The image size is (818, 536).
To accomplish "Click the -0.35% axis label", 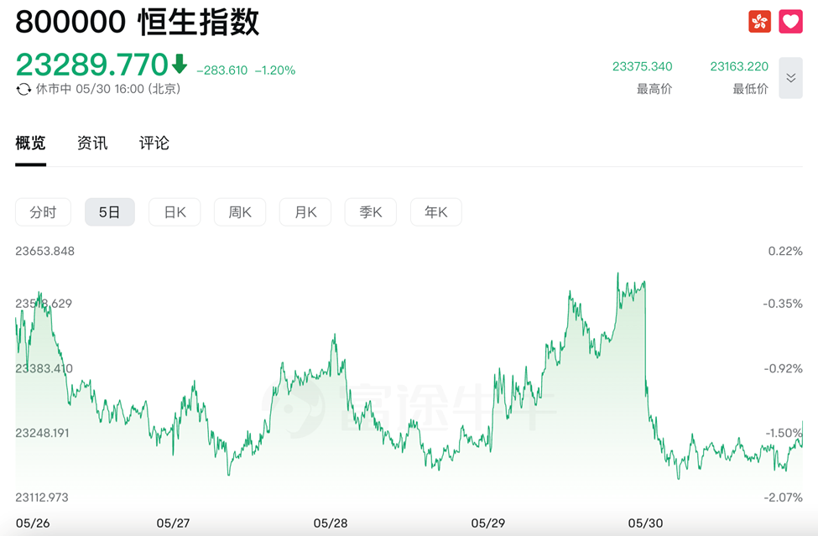I will click(x=783, y=304).
